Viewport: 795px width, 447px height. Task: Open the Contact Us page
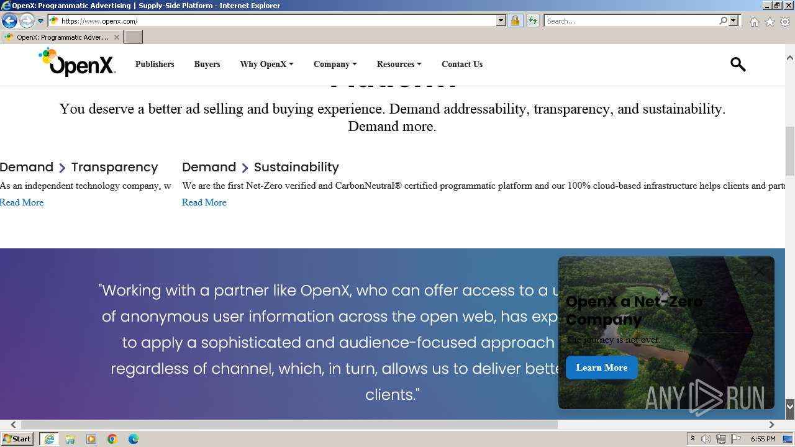[462, 64]
